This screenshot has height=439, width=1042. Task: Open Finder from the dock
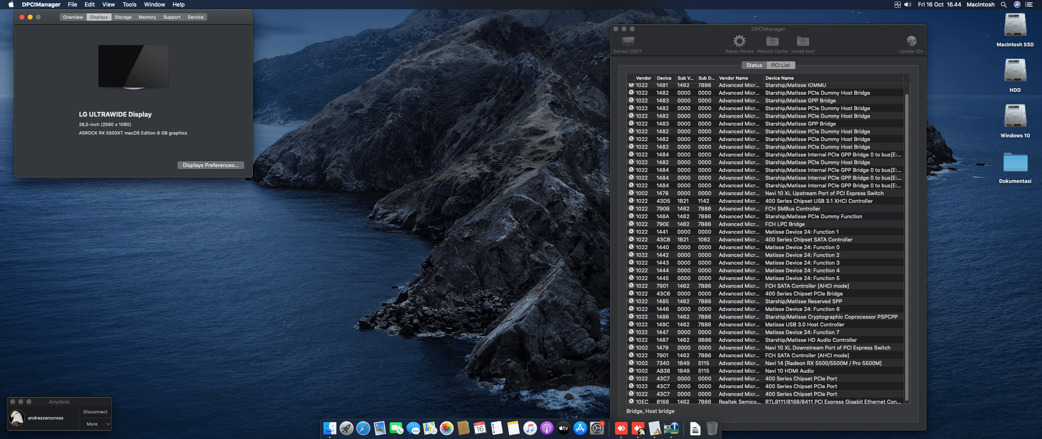(x=330, y=428)
